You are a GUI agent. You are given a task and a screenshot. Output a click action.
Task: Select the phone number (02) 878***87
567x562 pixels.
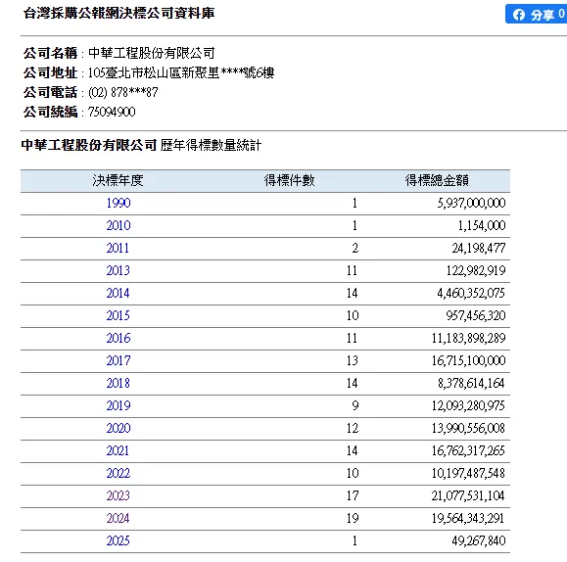point(123,93)
